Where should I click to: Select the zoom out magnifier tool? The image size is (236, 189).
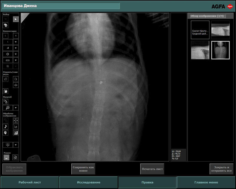coord(8,108)
